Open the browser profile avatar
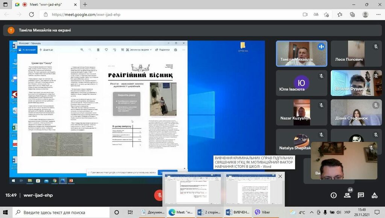Screen dimensions: 385x218 365,14
